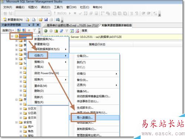Open the available databases combo box
The height and width of the screenshot is (139, 185).
coord(33,13)
